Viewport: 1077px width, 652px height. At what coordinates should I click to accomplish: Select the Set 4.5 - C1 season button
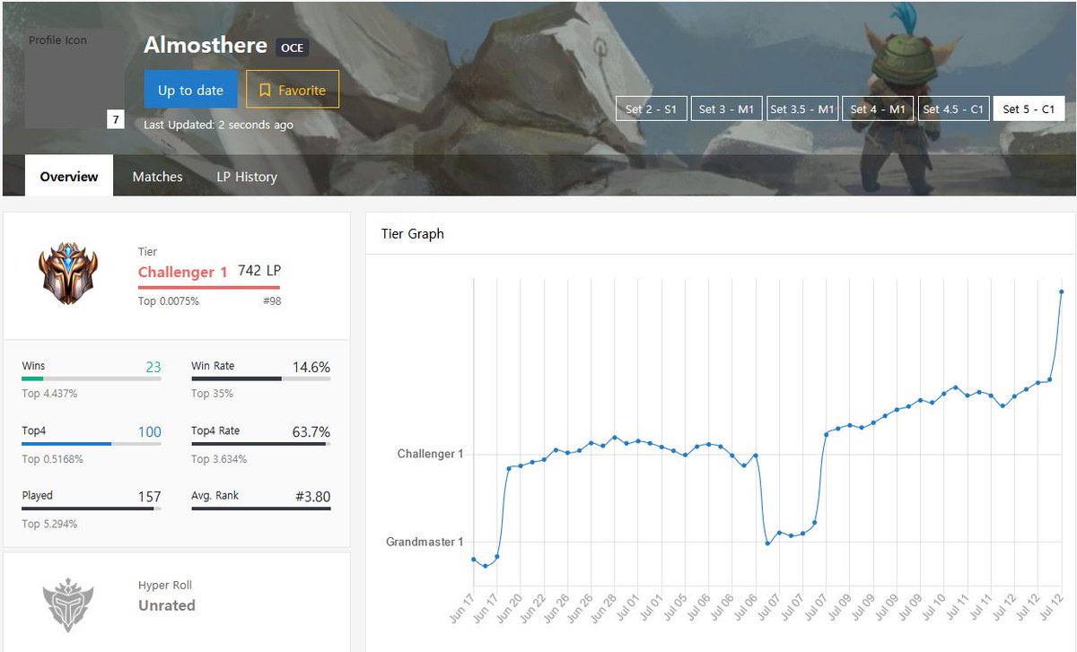[x=954, y=109]
